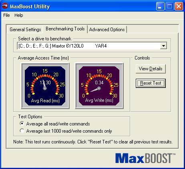Image resolution: width=185 pixels, height=169 pixels.
Task: Click the Avg Read gauge dial
Action: [x=45, y=86]
